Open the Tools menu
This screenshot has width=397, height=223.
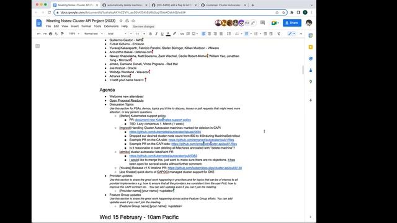[97, 26]
